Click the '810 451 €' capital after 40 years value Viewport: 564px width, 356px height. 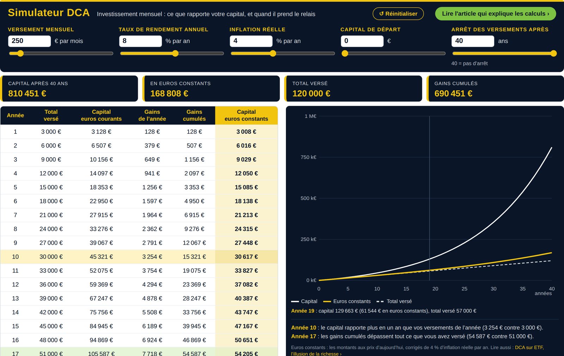27,93
